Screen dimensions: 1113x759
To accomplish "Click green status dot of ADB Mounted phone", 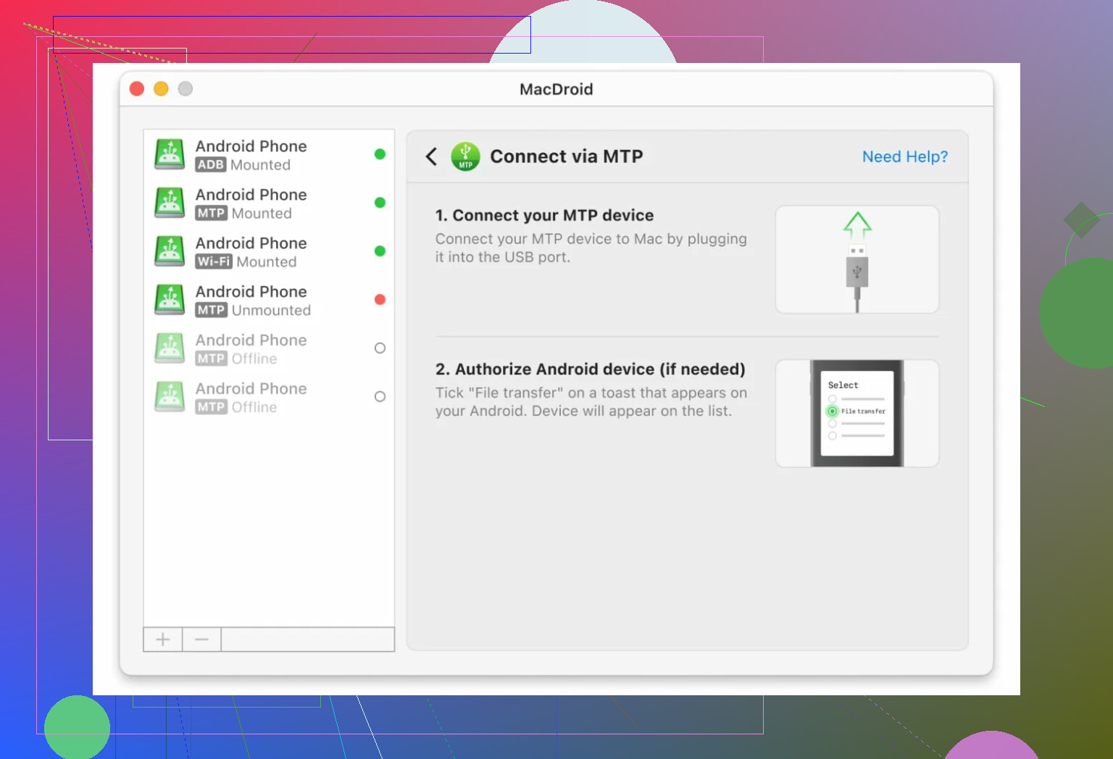I will pyautogui.click(x=380, y=154).
